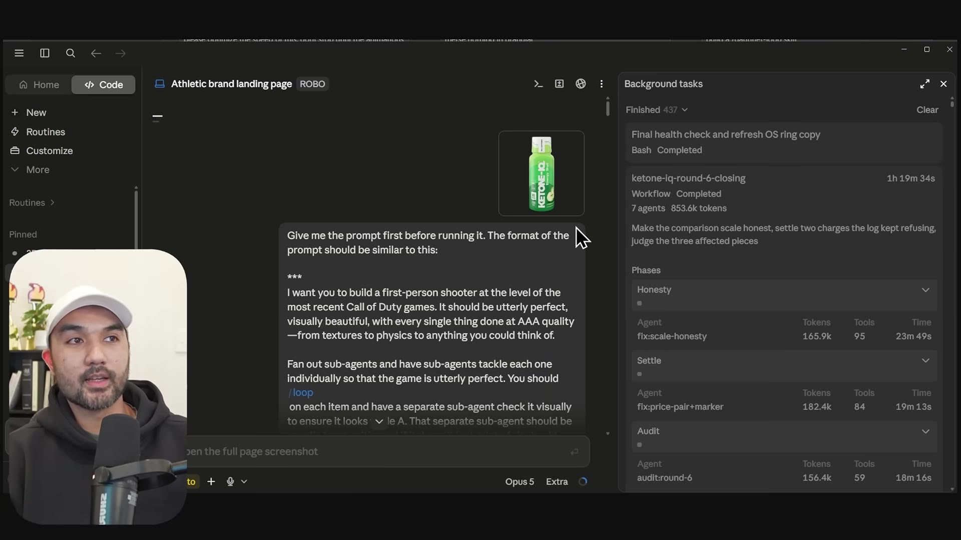961x540 pixels.
Task: Click scroll-down chevron in the chat
Action: [379, 421]
